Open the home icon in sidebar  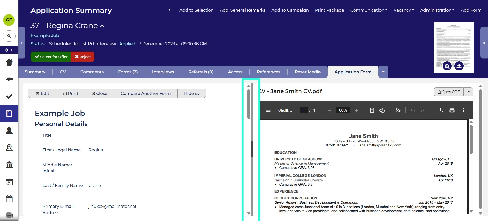[x=9, y=62]
